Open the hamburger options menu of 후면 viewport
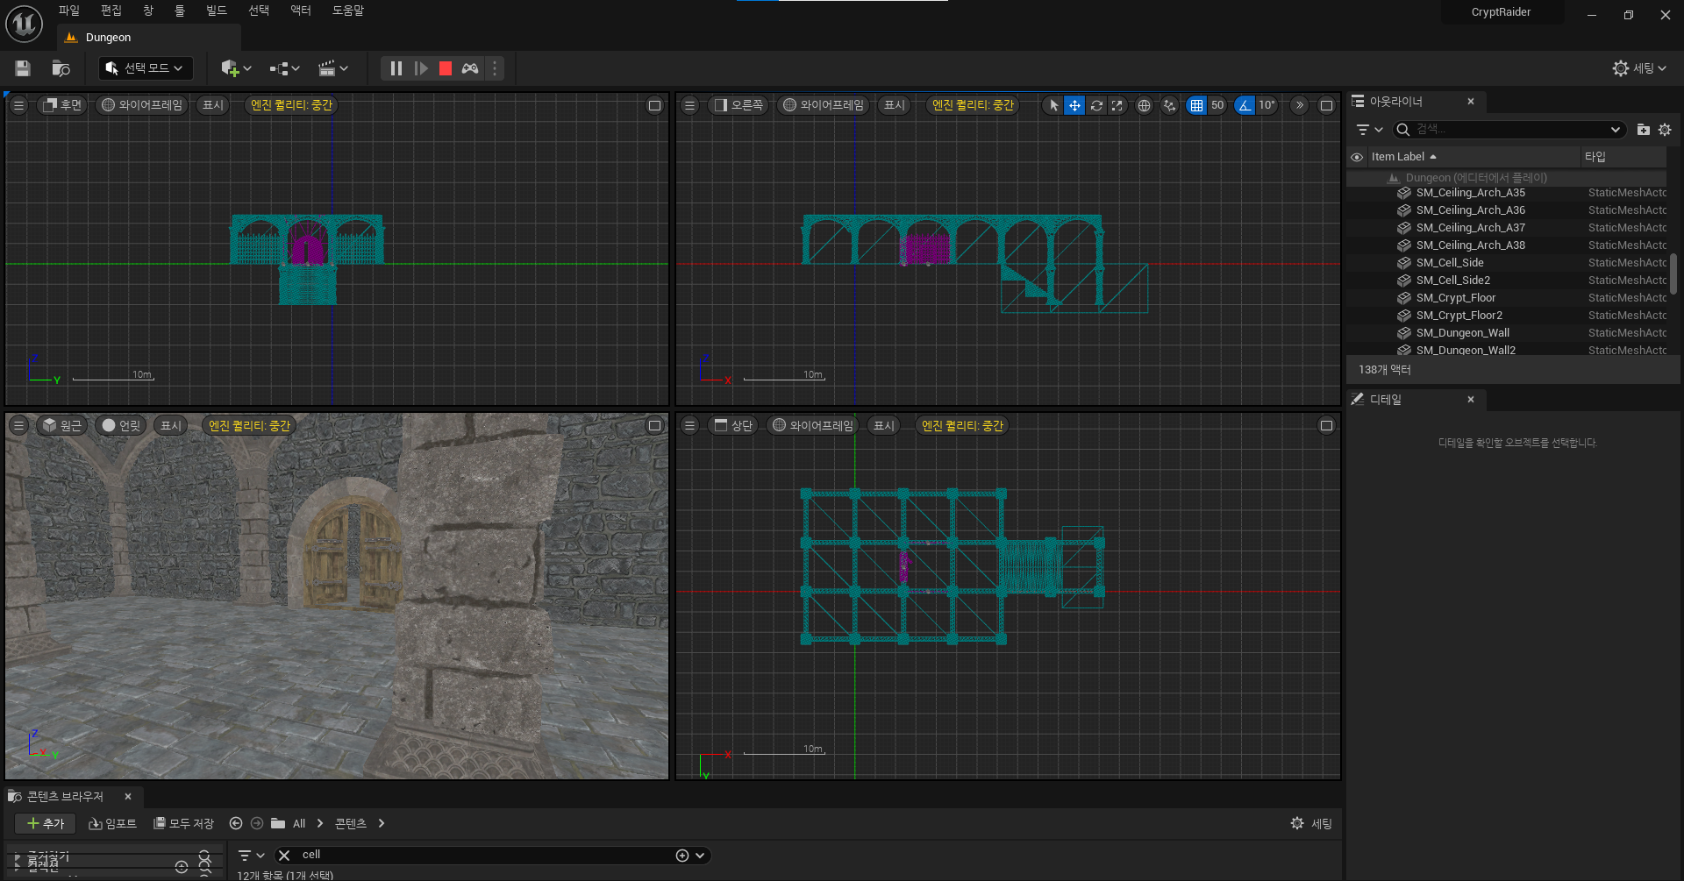 point(18,105)
